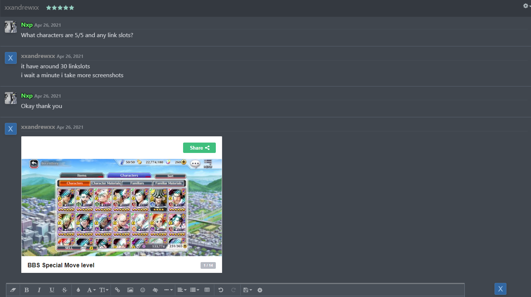Click the Items tab in game screenshot
The width and height of the screenshot is (531, 297).
click(x=82, y=176)
